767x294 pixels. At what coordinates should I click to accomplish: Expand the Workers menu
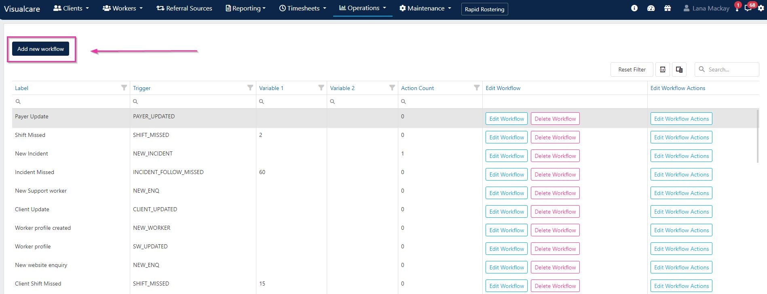click(x=123, y=8)
